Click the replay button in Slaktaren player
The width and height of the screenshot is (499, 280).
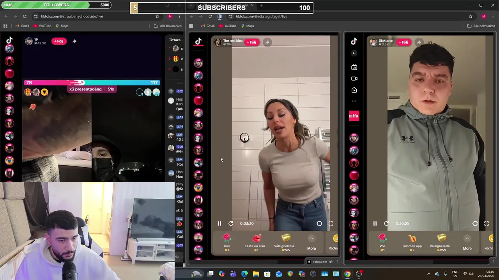(x=386, y=224)
